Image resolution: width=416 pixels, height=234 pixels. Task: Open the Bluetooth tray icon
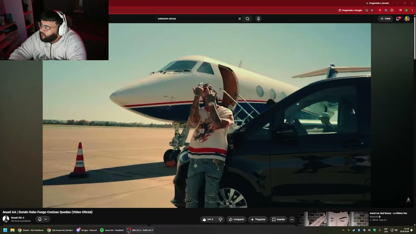(359, 230)
